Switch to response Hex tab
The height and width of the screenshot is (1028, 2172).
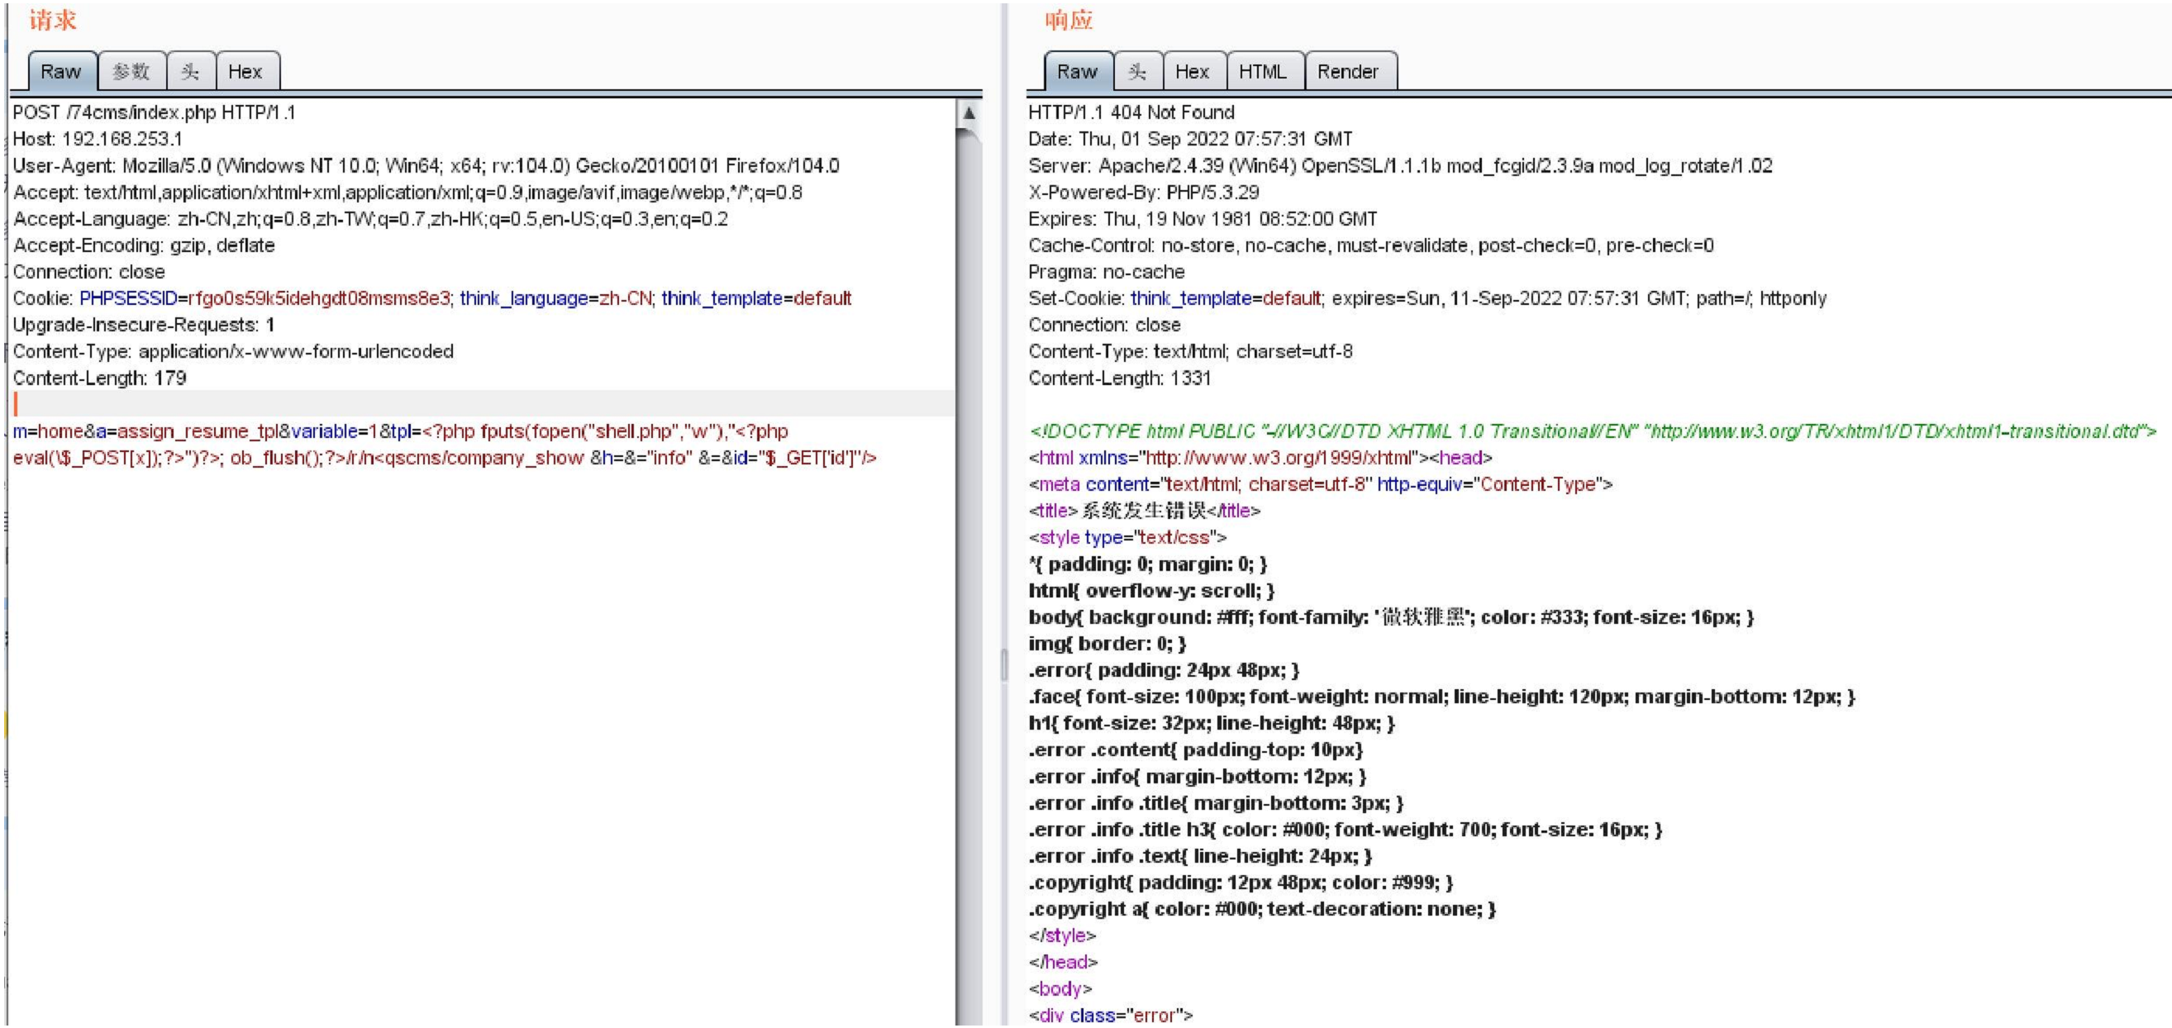pos(1194,72)
